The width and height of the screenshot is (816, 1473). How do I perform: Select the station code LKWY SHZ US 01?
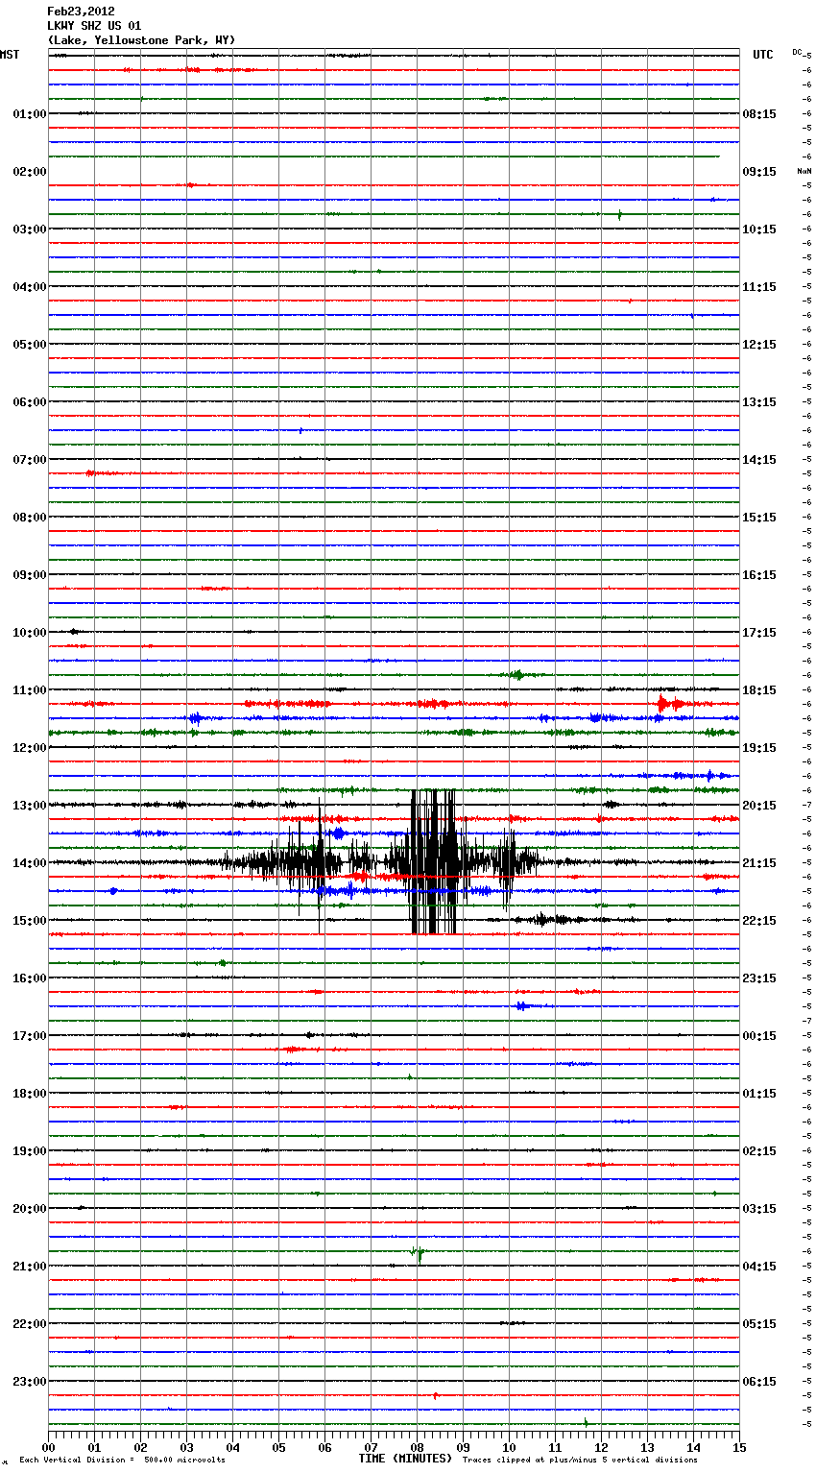coord(94,26)
